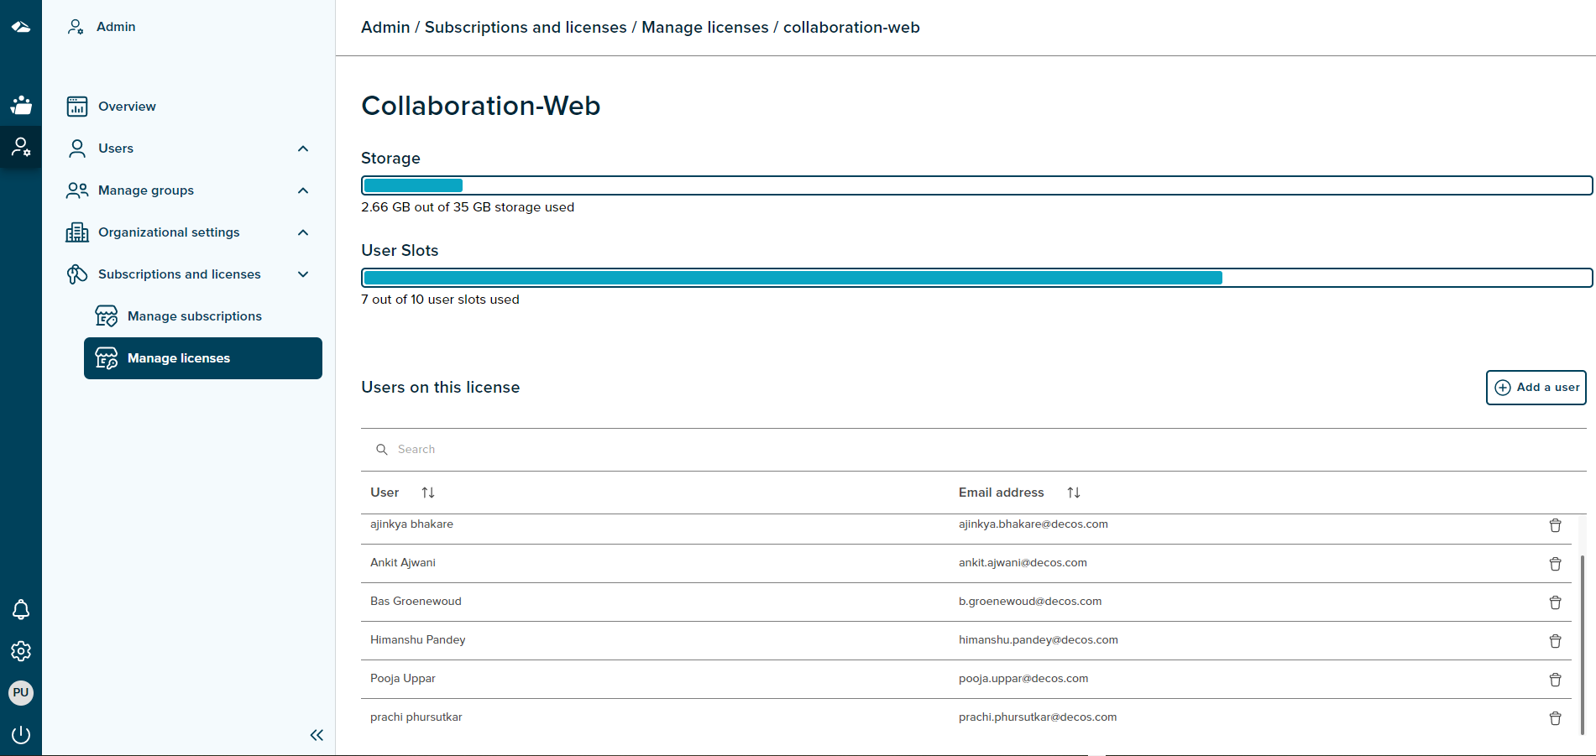Viewport: 1596px width, 756px height.
Task: Delete ajinkya bhakare using the trash icon
Action: [x=1555, y=525]
